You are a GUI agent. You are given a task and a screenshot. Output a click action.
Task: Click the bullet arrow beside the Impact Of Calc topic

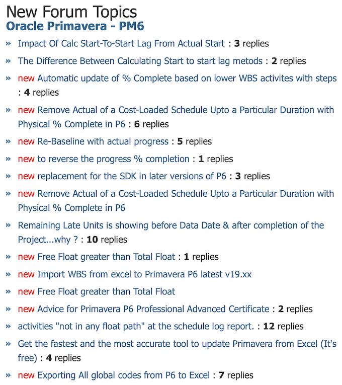pos(9,44)
